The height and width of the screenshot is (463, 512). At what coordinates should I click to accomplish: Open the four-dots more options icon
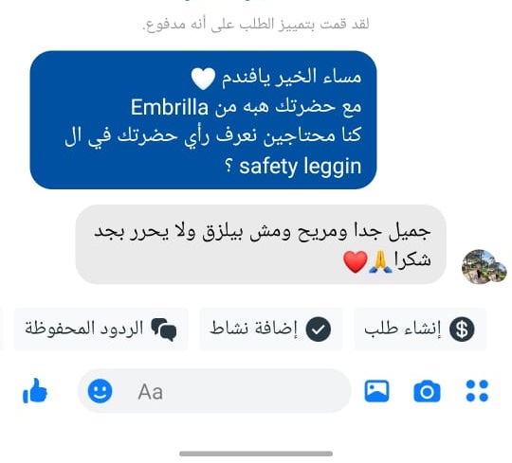477,391
